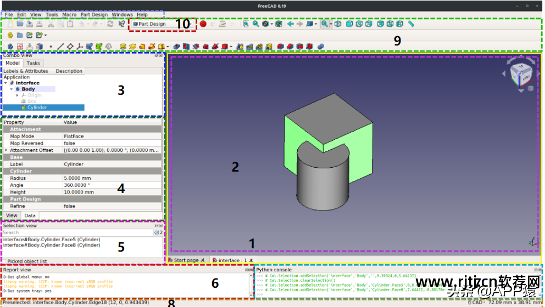545x307 pixels.
Task: Toggle the bounding box display icon
Action: pos(279,24)
